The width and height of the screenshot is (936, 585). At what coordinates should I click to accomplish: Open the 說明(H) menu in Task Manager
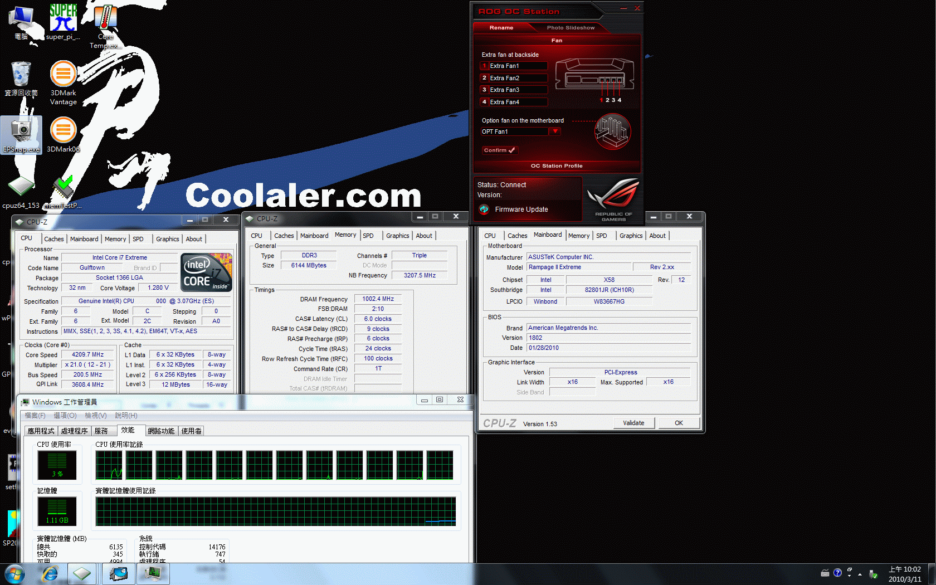pos(126,416)
